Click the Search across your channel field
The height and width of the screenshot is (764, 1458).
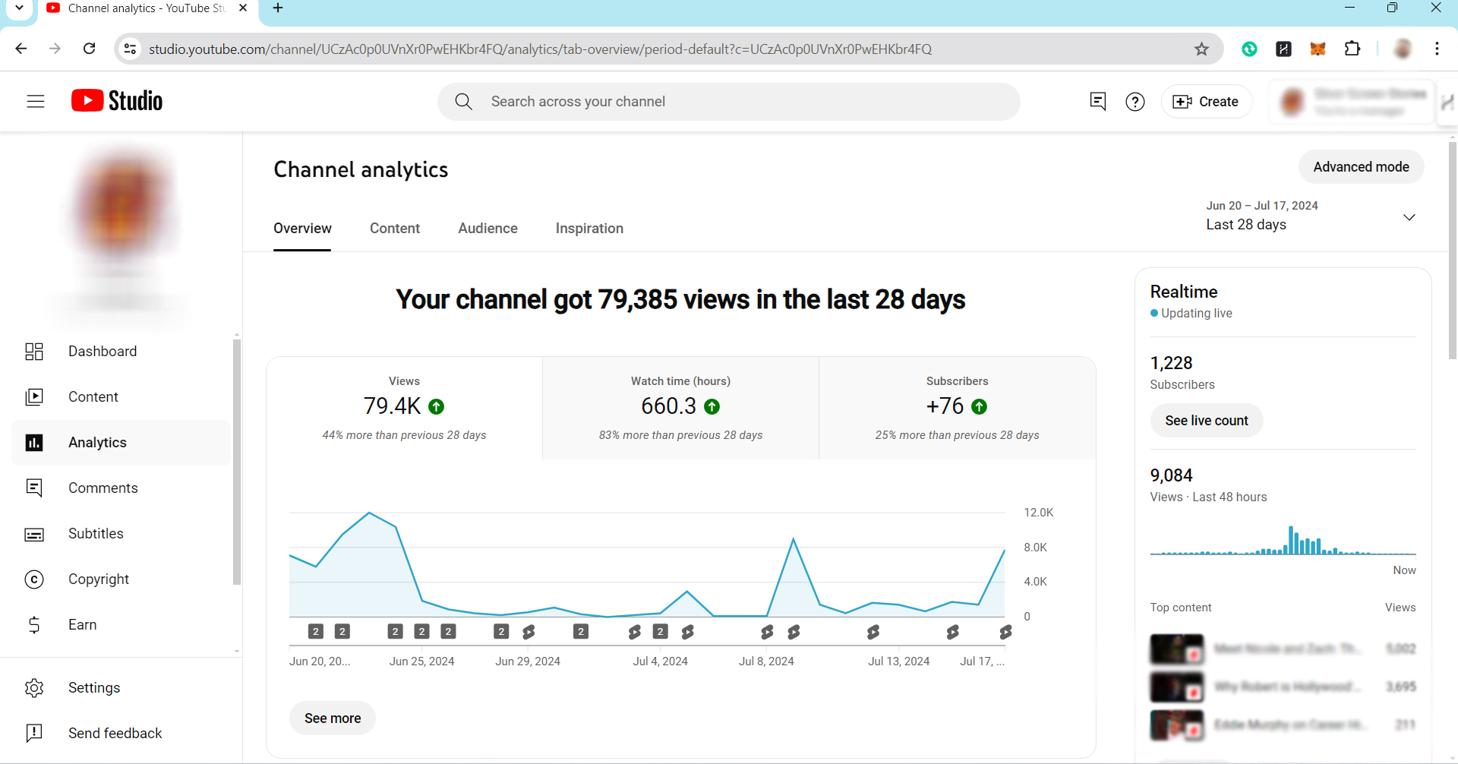point(729,102)
